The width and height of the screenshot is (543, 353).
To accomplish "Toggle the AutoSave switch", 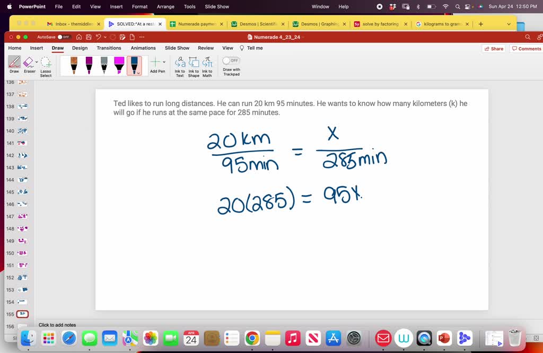I will (64, 37).
